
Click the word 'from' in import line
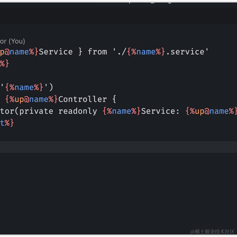(97, 52)
